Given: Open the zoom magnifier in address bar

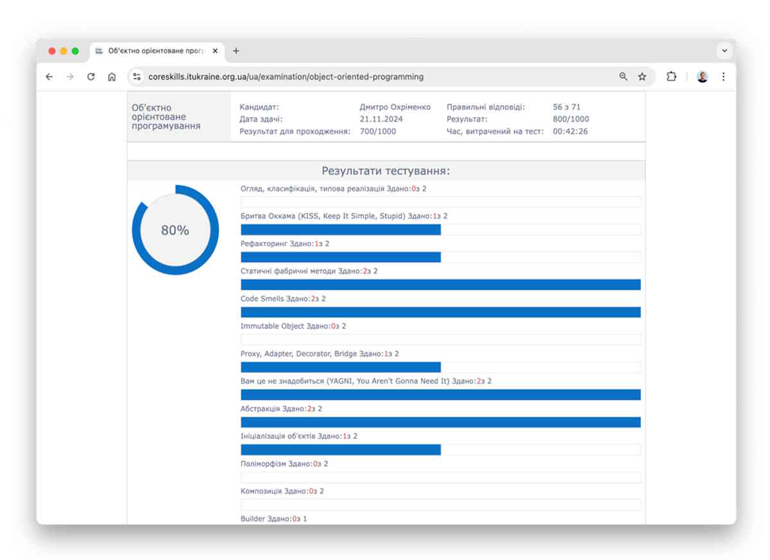Looking at the screenshot, I should pos(623,76).
